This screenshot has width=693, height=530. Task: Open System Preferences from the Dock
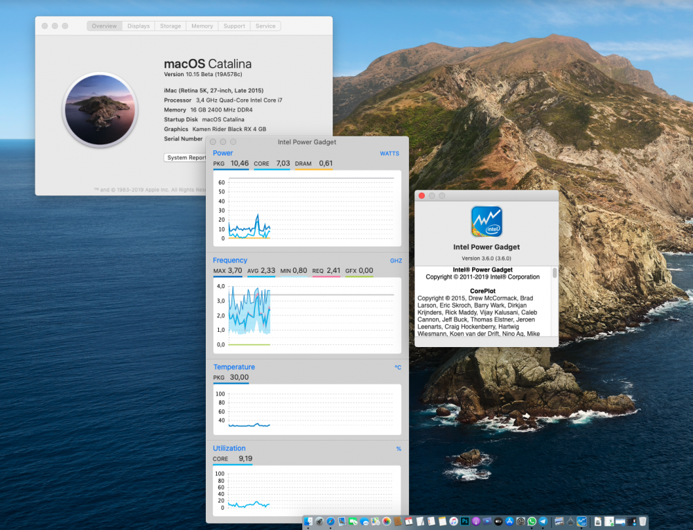coord(520,521)
